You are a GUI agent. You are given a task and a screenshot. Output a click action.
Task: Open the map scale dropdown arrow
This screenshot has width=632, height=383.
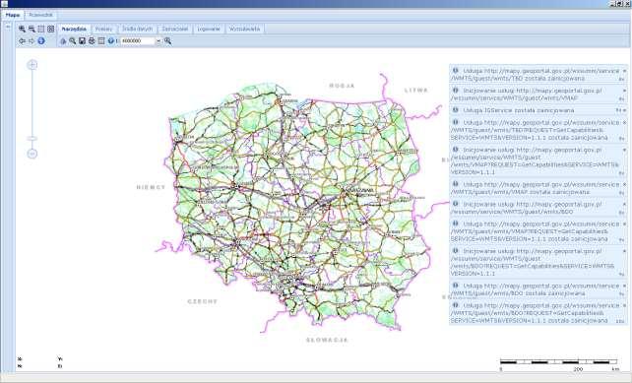[158, 41]
